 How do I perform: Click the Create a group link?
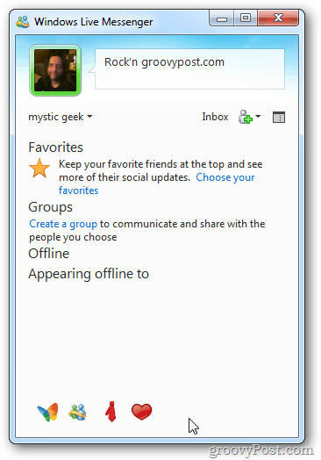63,224
